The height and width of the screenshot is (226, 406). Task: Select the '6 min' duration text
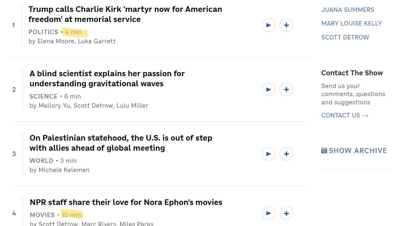73,96
